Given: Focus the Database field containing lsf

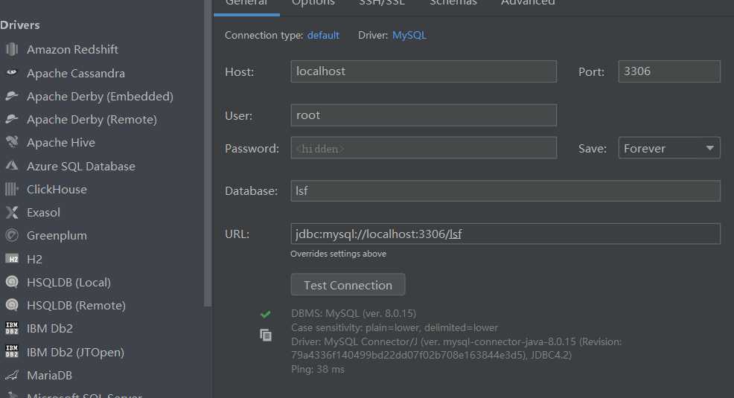Looking at the screenshot, I should click(505, 190).
